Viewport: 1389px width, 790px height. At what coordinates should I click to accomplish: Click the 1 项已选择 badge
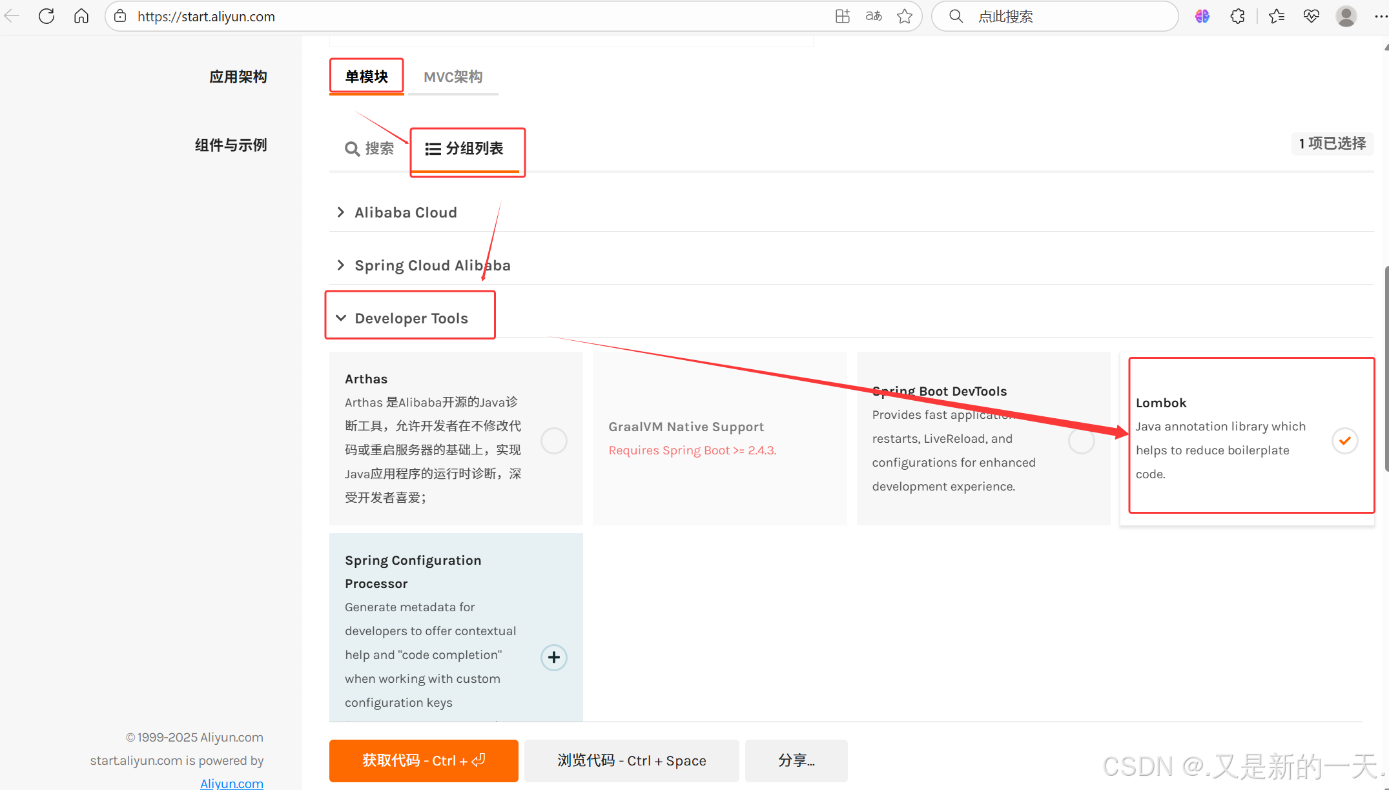(1332, 143)
